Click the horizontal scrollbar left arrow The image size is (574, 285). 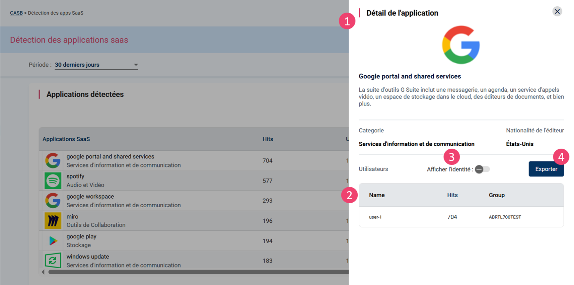pyautogui.click(x=43, y=272)
